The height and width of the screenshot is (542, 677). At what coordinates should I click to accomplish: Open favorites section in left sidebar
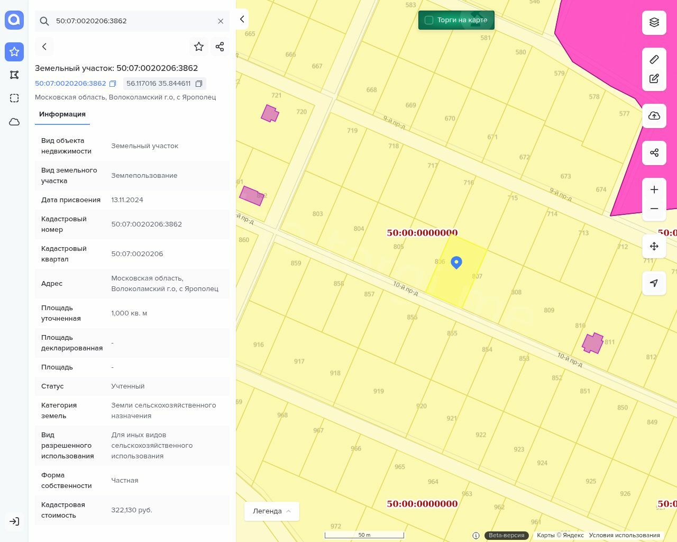coord(14,52)
